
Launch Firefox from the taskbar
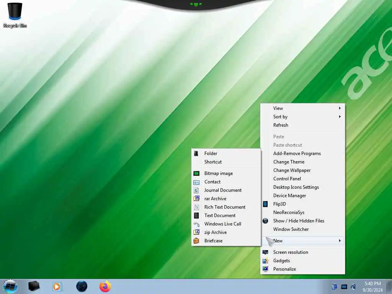(105, 286)
